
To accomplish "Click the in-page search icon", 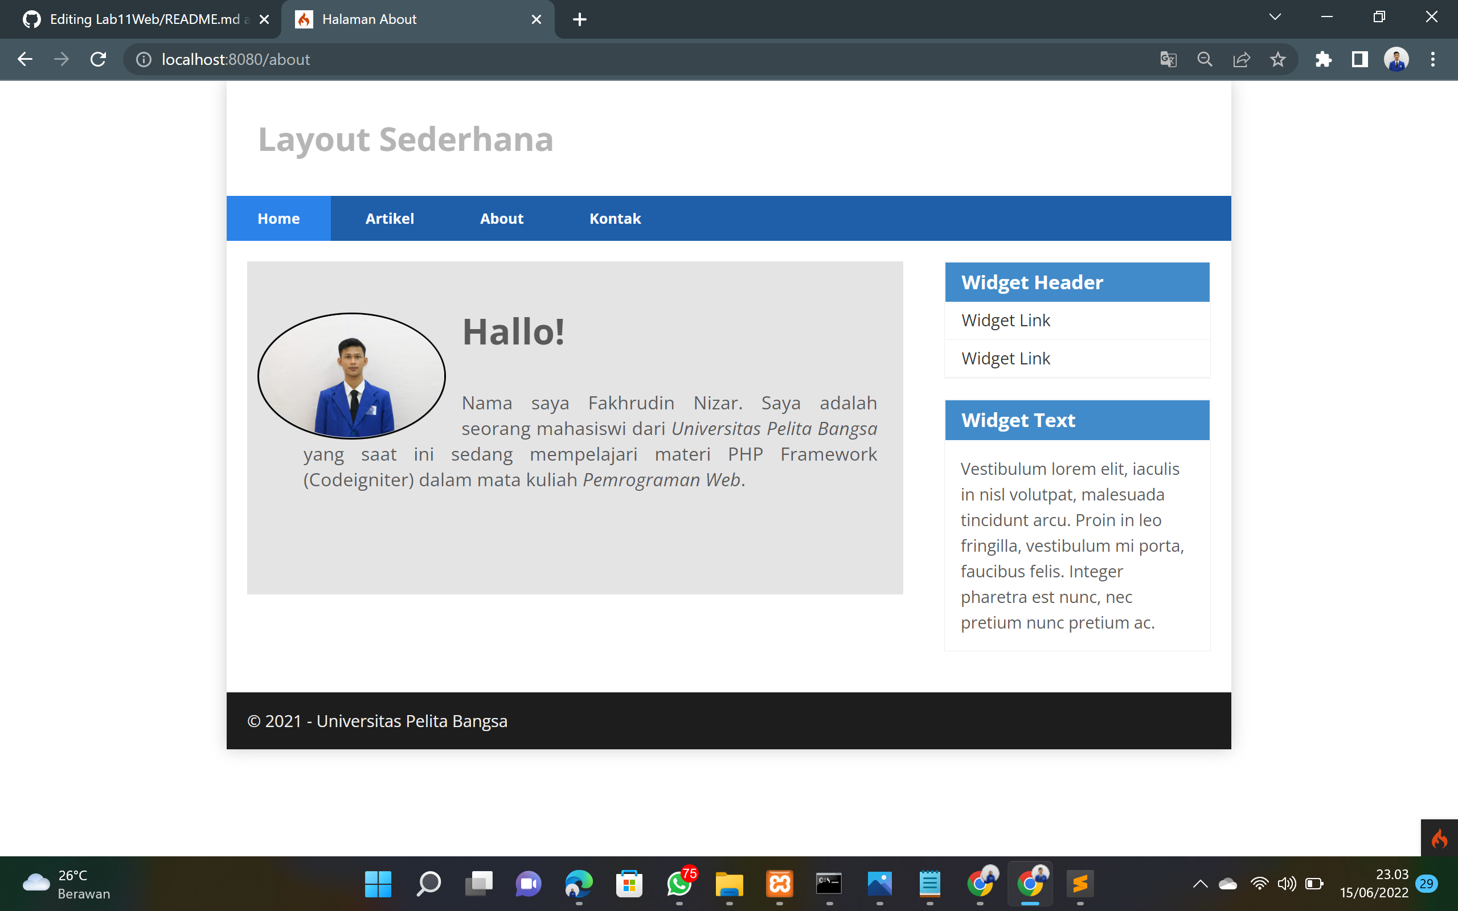I will point(1205,59).
